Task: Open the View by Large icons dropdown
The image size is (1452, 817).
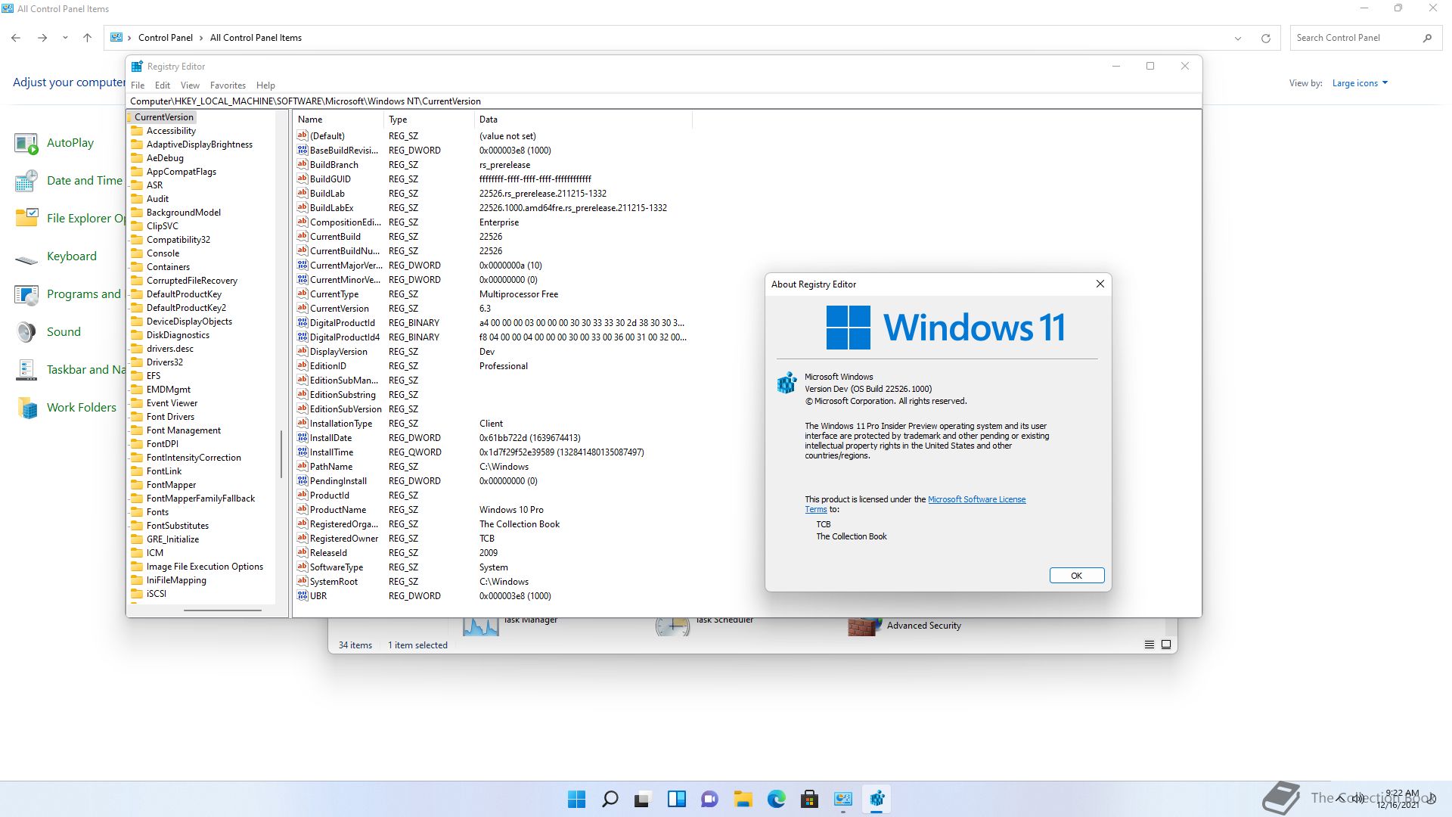Action: click(1360, 83)
